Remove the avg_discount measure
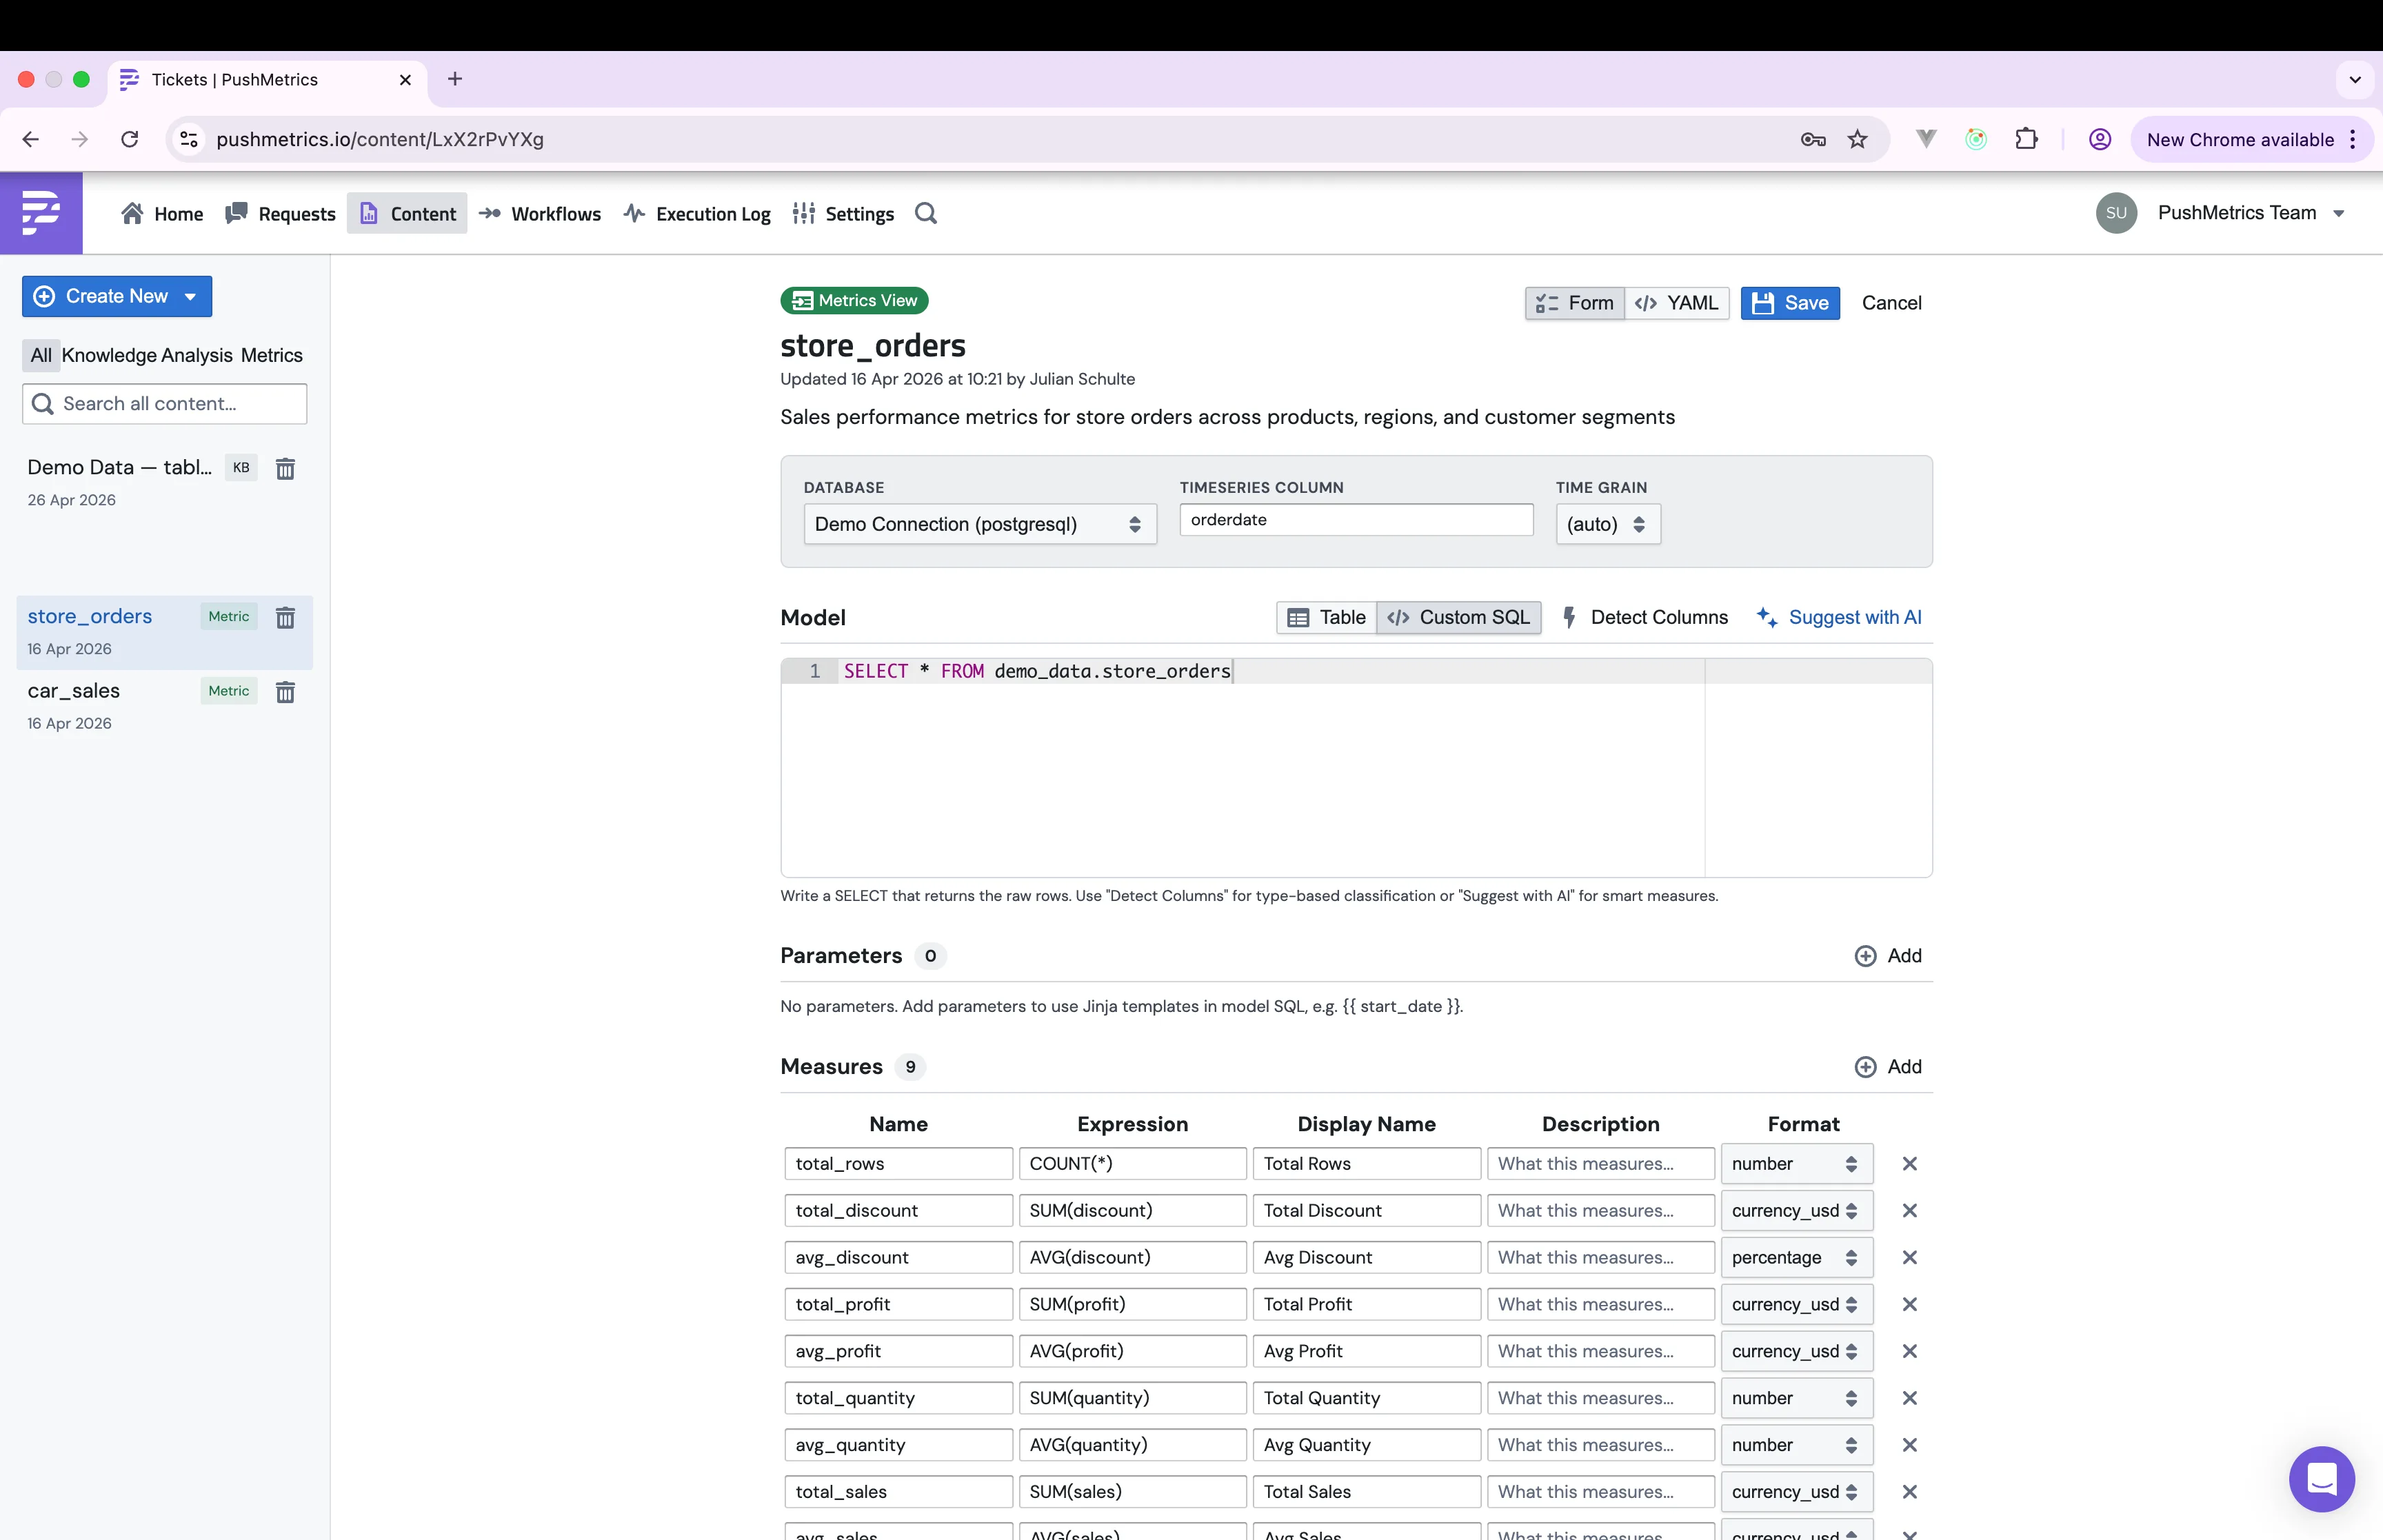Image resolution: width=2383 pixels, height=1540 pixels. [x=1909, y=1258]
